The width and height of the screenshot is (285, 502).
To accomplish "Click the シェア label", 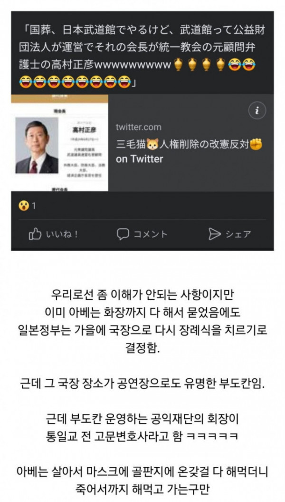I will click(x=238, y=235).
